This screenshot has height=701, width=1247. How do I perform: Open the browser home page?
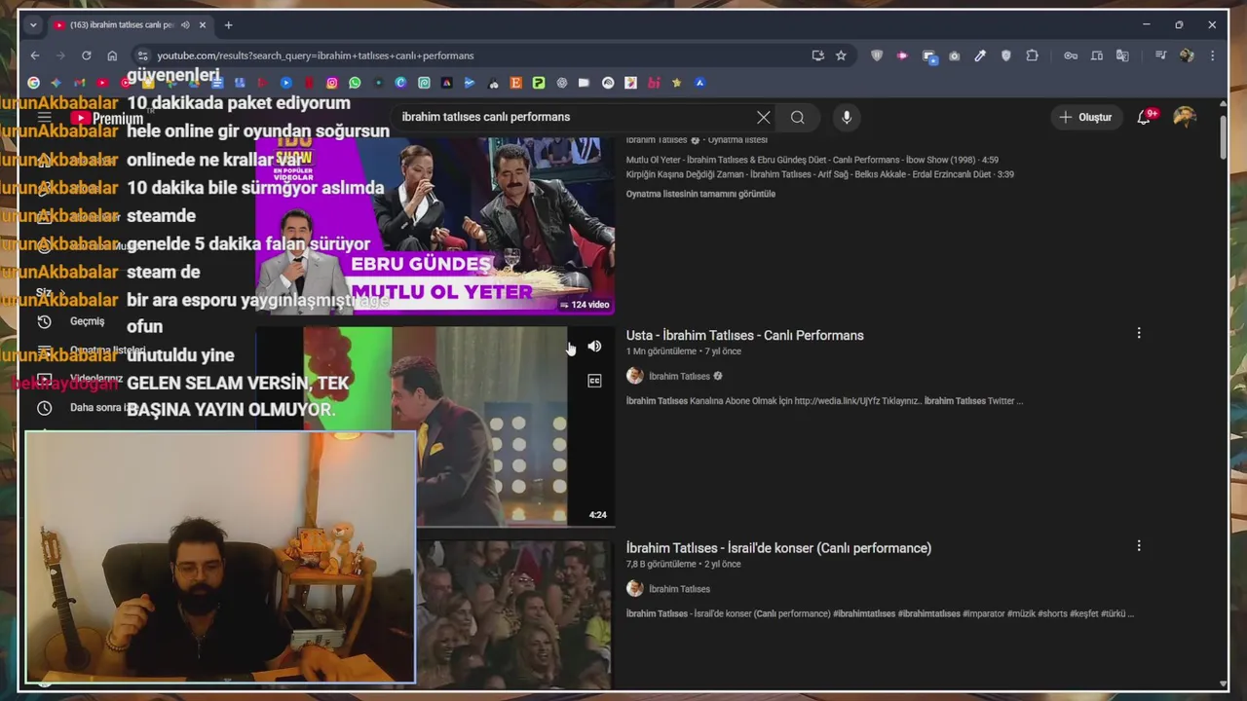click(x=112, y=55)
